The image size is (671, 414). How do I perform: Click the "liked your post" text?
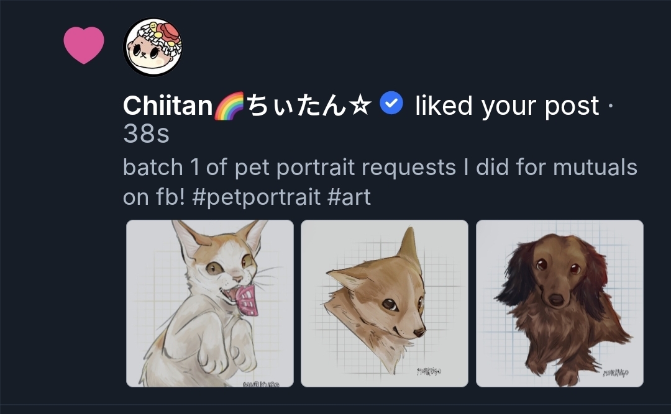coord(507,106)
